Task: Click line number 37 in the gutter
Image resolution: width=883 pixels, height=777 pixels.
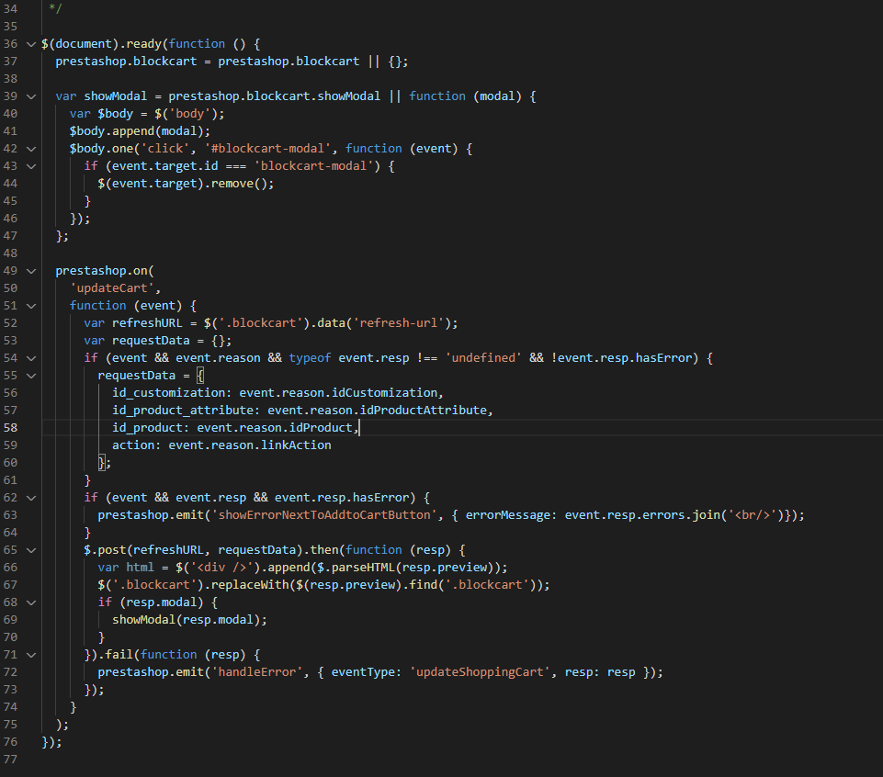Action: tap(11, 62)
